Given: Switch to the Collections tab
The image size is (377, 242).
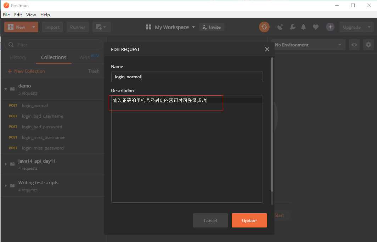Looking at the screenshot, I should tap(54, 57).
